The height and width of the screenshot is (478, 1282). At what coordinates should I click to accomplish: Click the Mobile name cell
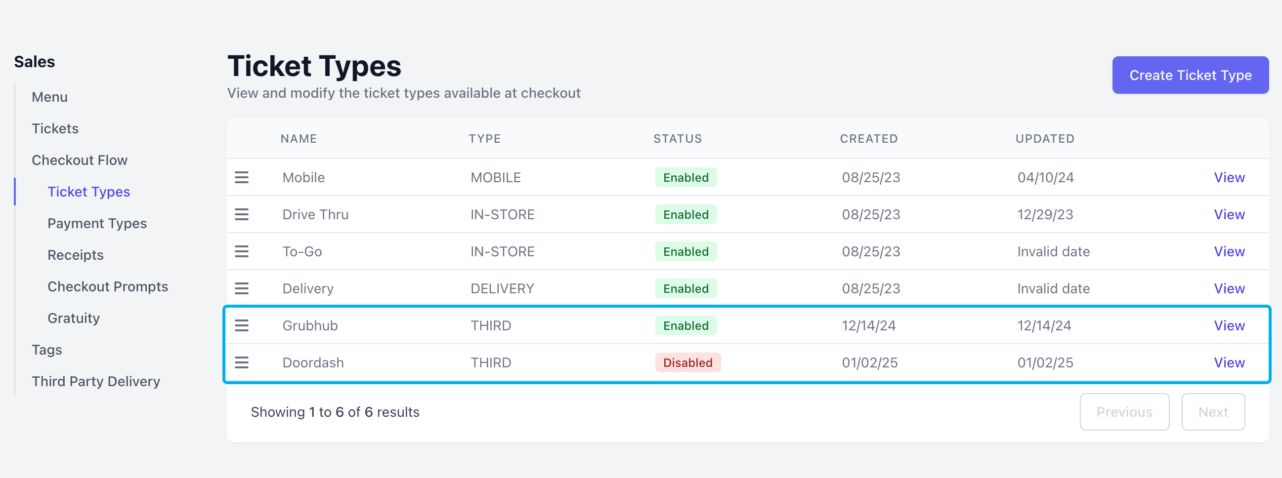(x=303, y=178)
